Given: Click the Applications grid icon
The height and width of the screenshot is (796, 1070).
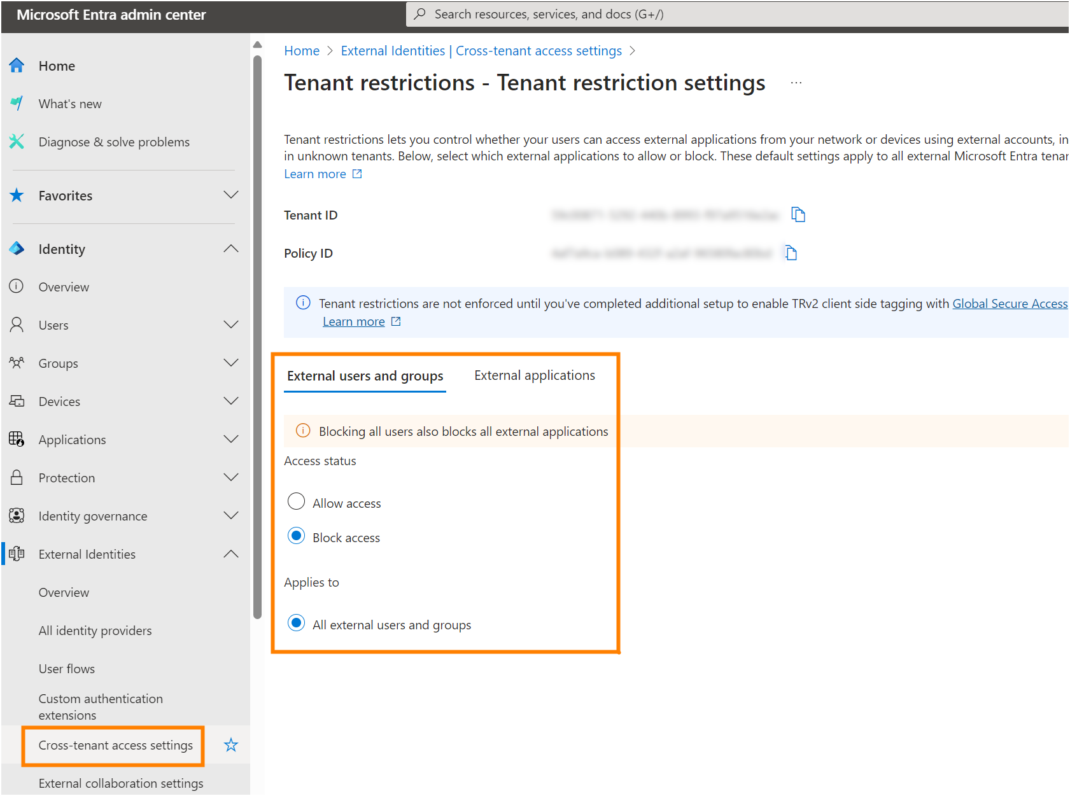Looking at the screenshot, I should 17,439.
